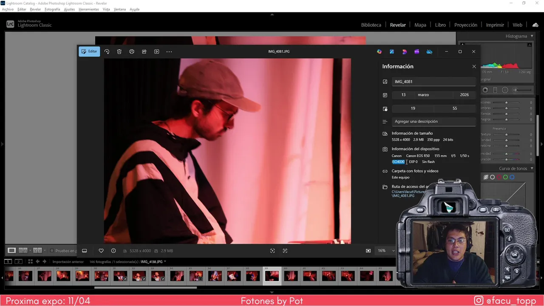Viewport: 544px width, 306px height.
Task: Click the Editar button in Photos
Action: pyautogui.click(x=89, y=51)
